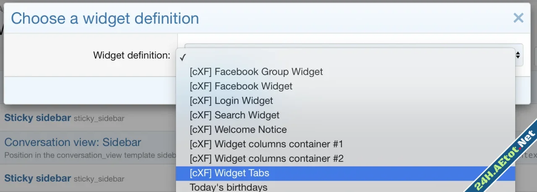The width and height of the screenshot is (537, 192).
Task: Pick Widget columns container #1
Action: (x=266, y=144)
